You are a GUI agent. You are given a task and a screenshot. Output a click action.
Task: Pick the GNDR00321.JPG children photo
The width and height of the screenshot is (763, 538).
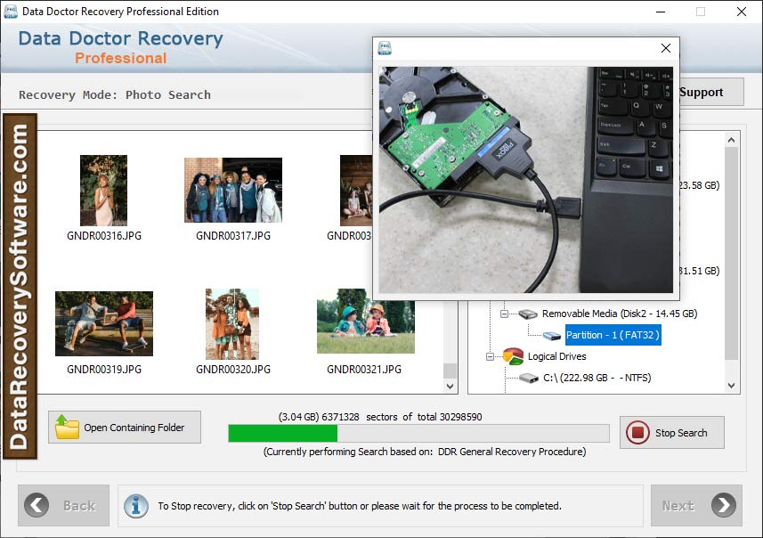pos(365,322)
